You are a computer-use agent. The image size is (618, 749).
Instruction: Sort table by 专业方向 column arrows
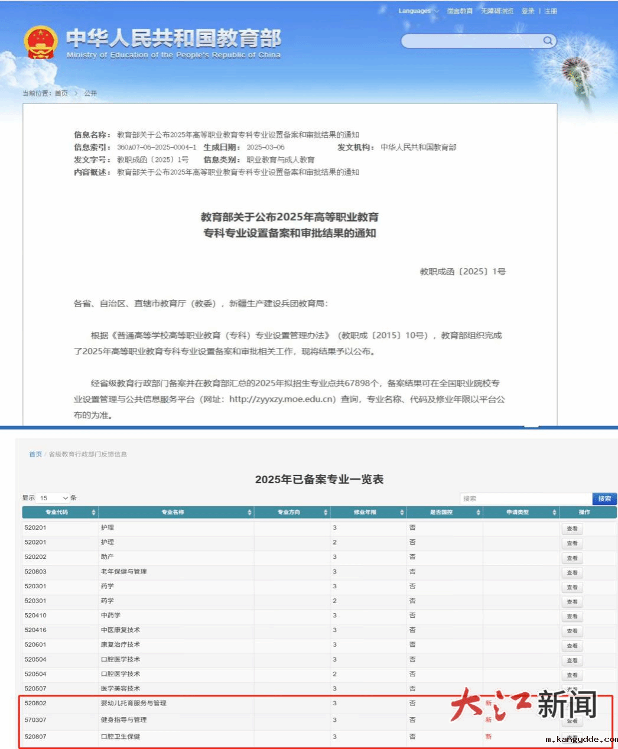coord(326,512)
